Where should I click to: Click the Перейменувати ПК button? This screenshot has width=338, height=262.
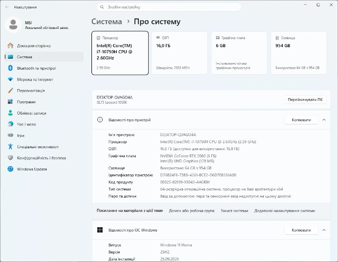[305, 99]
